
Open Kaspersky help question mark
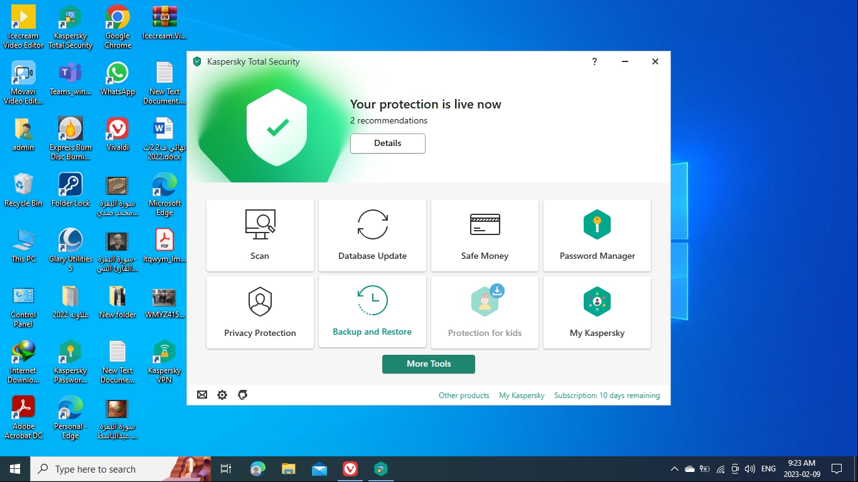click(594, 61)
